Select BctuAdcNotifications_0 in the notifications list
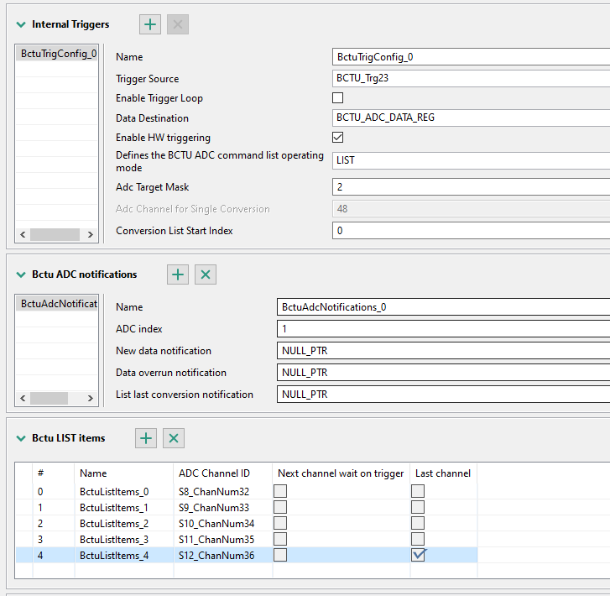Image resolution: width=610 pixels, height=596 pixels. click(58, 303)
